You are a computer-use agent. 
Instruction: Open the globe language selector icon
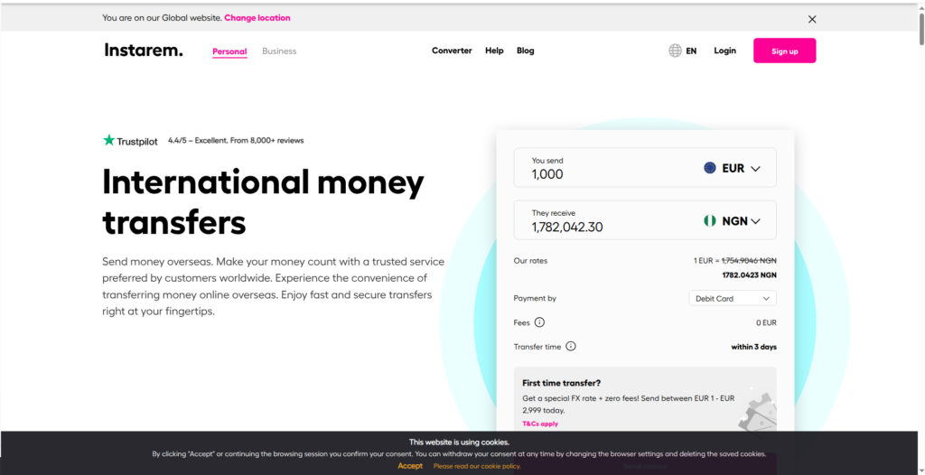coord(675,51)
